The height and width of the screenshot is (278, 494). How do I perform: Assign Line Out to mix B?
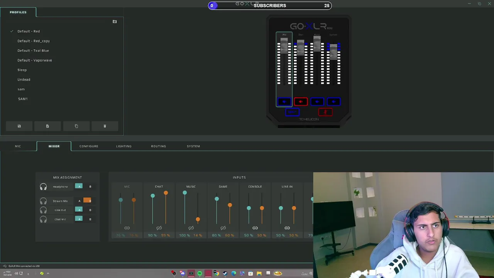(90, 210)
